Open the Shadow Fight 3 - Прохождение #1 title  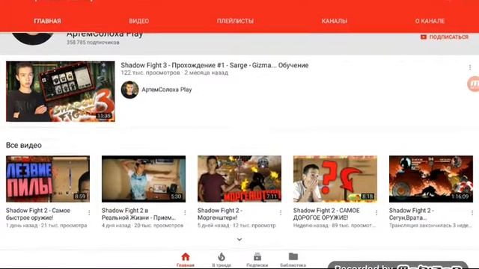(x=215, y=65)
